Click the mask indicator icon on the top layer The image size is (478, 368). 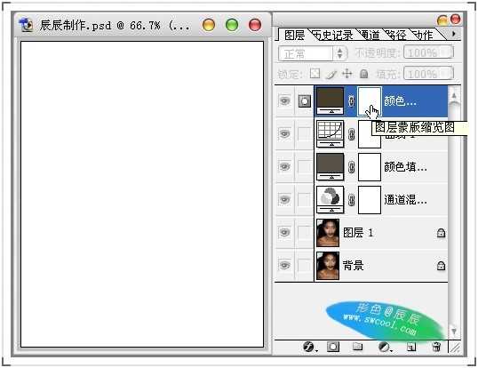click(x=304, y=101)
